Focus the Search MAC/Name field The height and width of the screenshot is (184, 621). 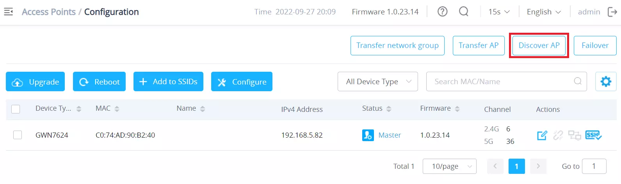coord(506,81)
